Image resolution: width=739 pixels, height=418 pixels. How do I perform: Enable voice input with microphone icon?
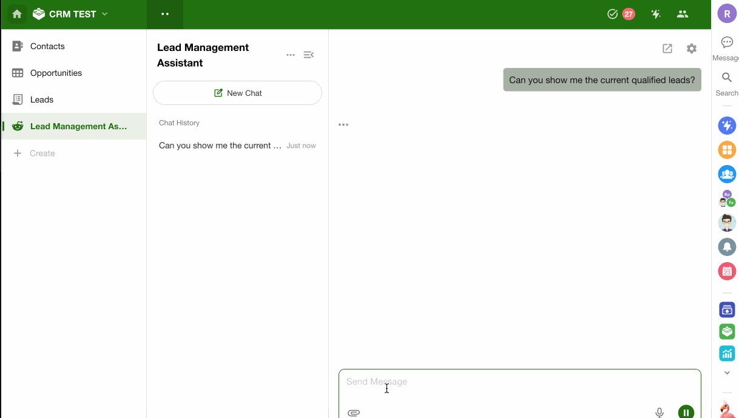point(660,413)
